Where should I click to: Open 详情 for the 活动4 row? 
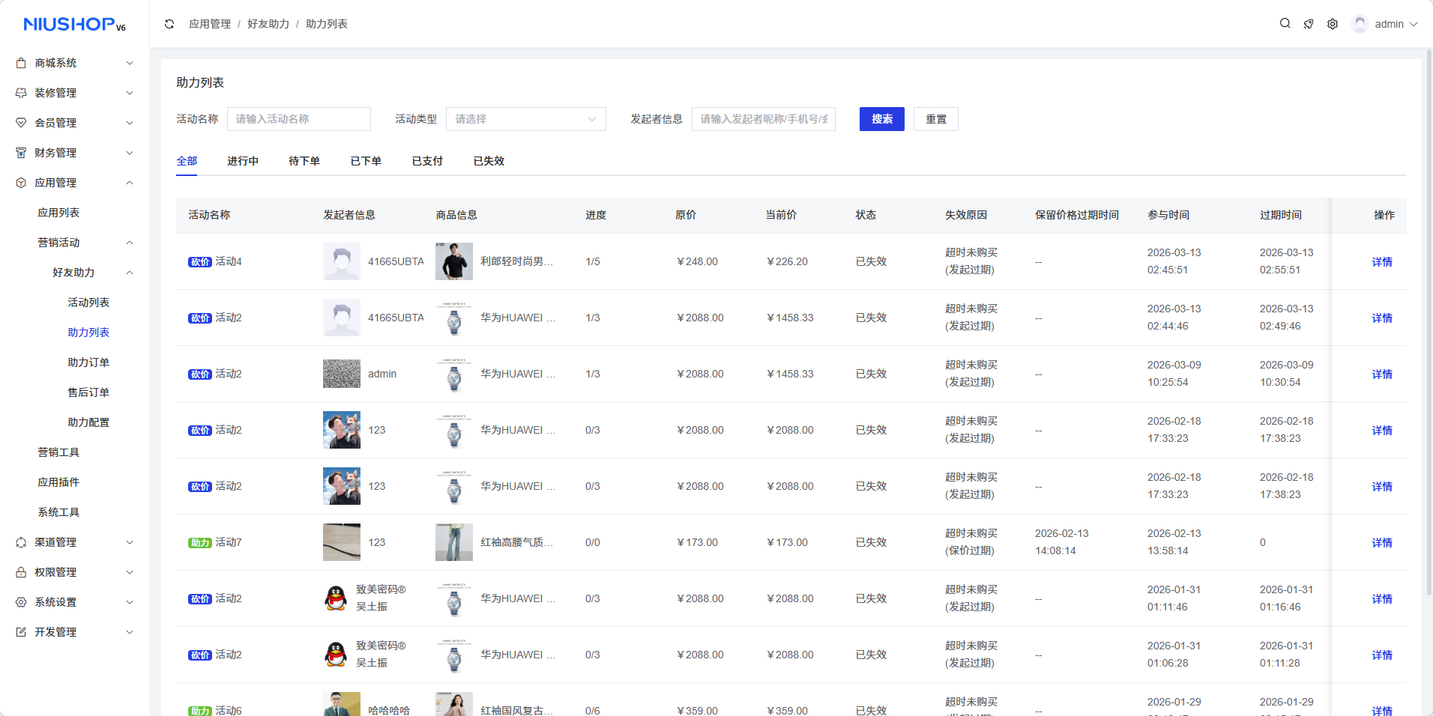pyautogui.click(x=1381, y=262)
